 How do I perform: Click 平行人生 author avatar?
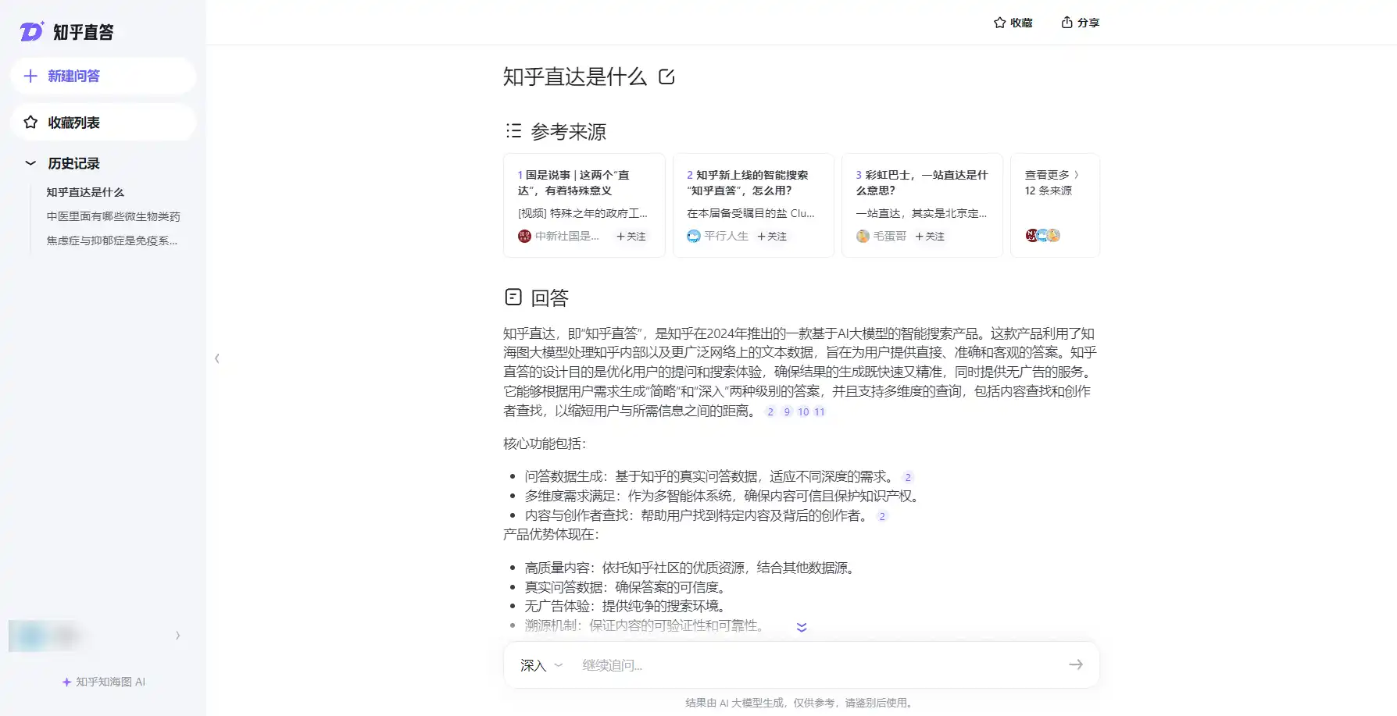(x=693, y=236)
